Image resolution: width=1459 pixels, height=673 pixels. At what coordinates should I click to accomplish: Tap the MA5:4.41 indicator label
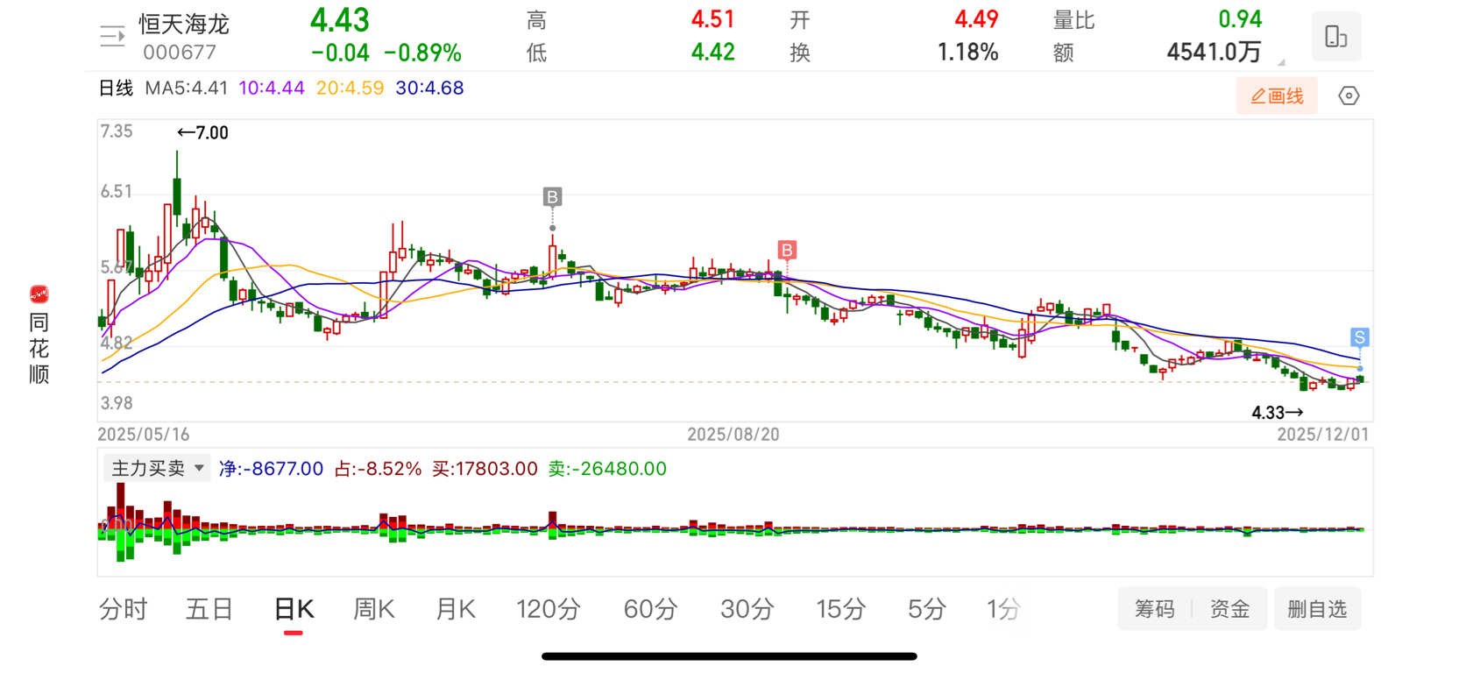click(x=187, y=89)
